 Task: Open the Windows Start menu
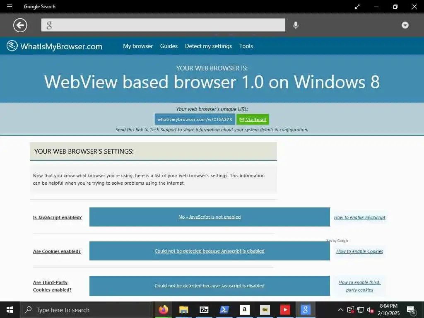pyautogui.click(x=10, y=310)
